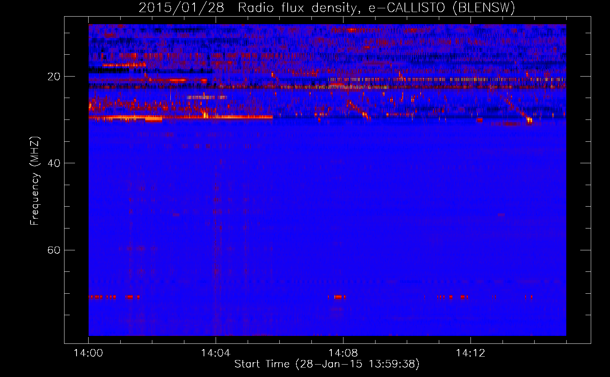Click the "14:08" time tick label
Screen dimensions: 610x377
point(343,353)
